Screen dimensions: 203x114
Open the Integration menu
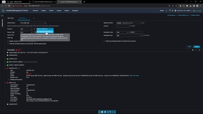click(x=75, y=10)
